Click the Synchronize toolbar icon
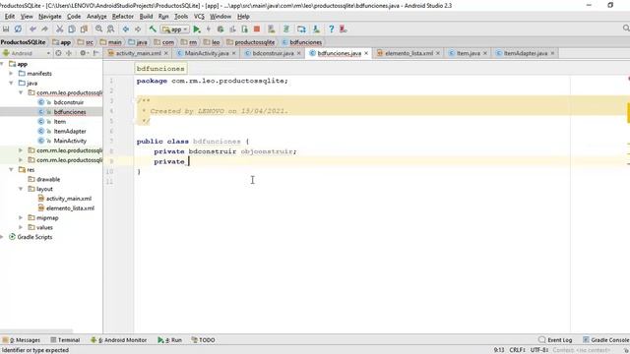 tap(18, 29)
